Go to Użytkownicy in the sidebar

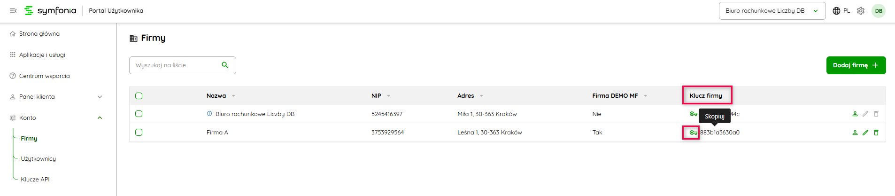pyautogui.click(x=38, y=159)
